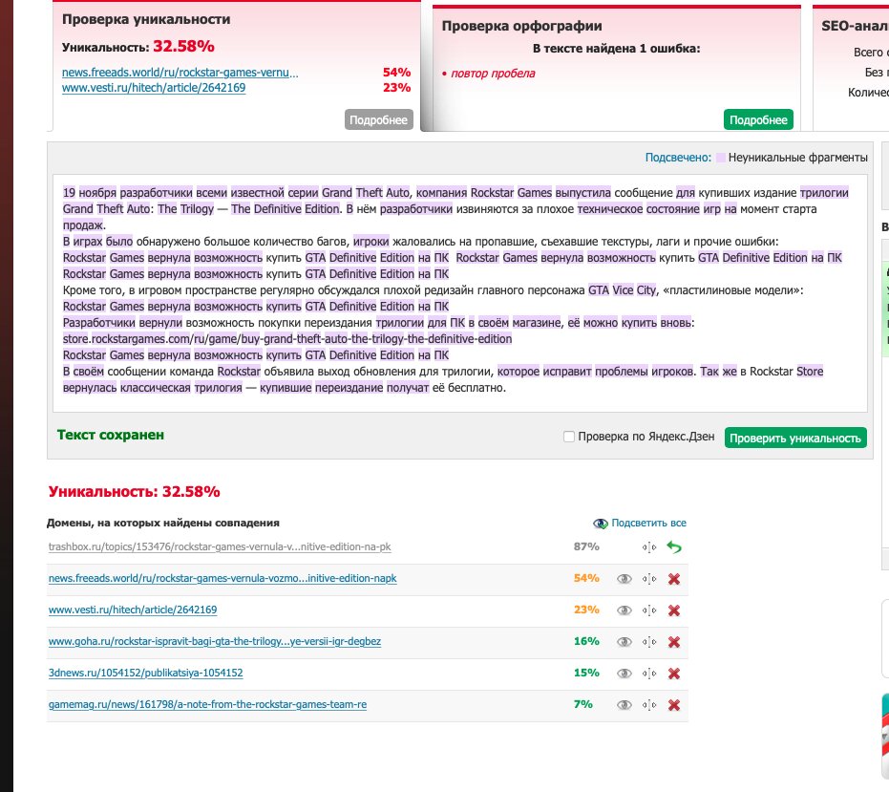Click the purple Неуникальные фрагменты color swatch
The width and height of the screenshot is (889, 792).
tap(721, 158)
